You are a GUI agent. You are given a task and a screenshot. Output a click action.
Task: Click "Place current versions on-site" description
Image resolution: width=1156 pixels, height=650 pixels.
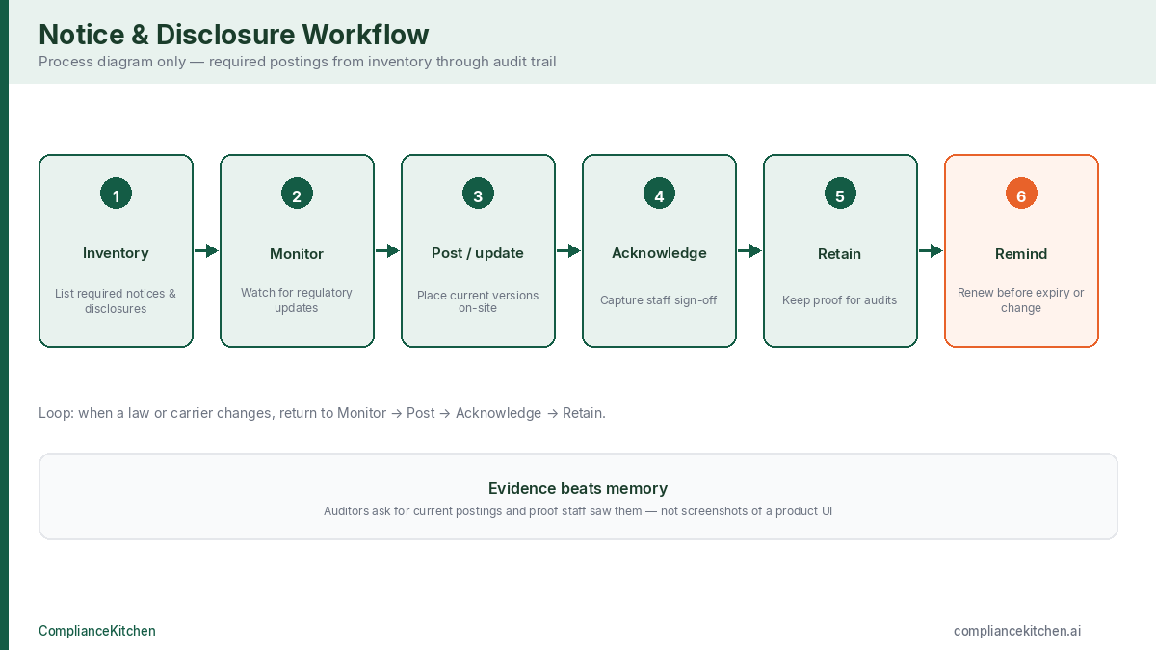(478, 301)
